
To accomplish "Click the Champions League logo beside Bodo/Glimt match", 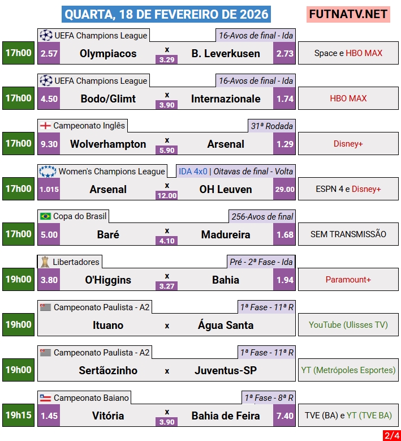I will tap(46, 80).
